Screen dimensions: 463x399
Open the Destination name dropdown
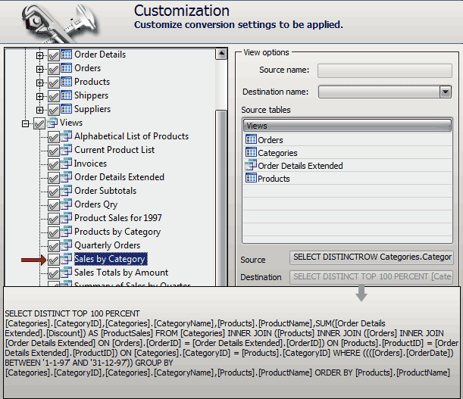point(446,92)
